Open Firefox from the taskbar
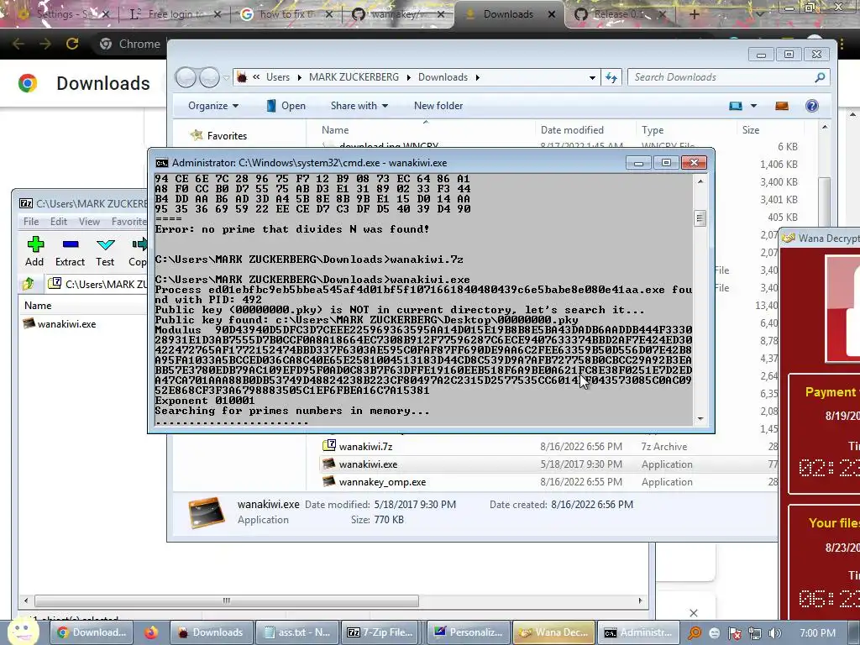This screenshot has width=860, height=645. (x=151, y=632)
